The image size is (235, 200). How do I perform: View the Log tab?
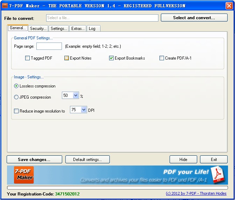(93, 28)
